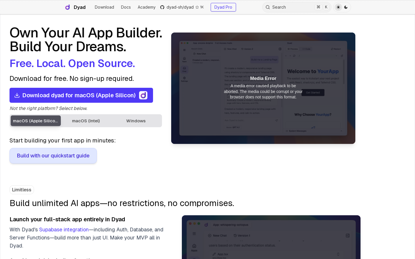Image resolution: width=415 pixels, height=259 pixels.
Task: Click the download arrow icon in button
Action: [17, 95]
